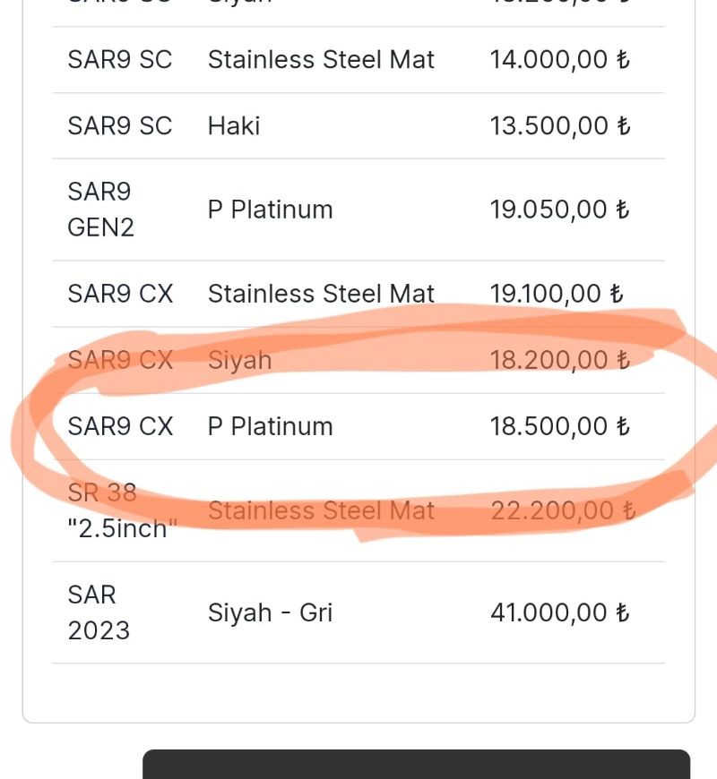Select Stainless Steel Mat in SAR9 SC row
Image resolution: width=717 pixels, height=779 pixels.
coord(321,60)
